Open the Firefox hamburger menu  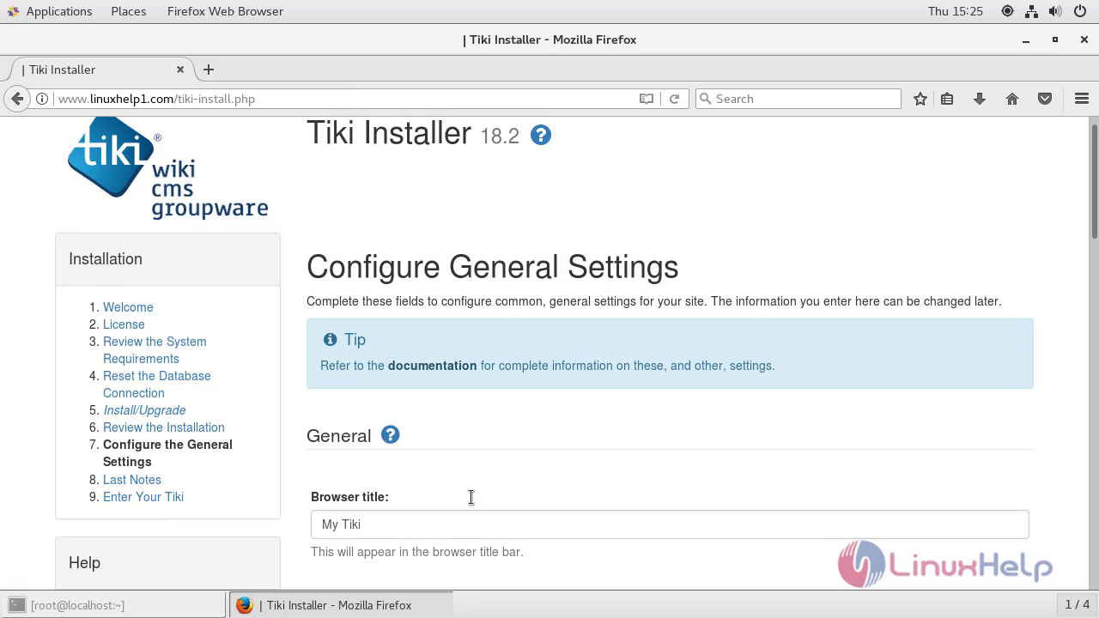[1082, 99]
